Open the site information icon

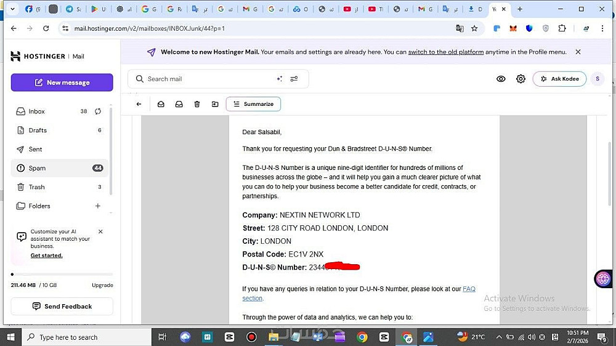point(65,28)
